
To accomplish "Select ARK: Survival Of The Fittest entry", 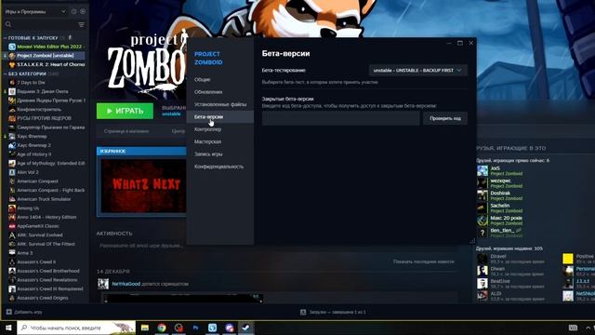I will pos(46,244).
